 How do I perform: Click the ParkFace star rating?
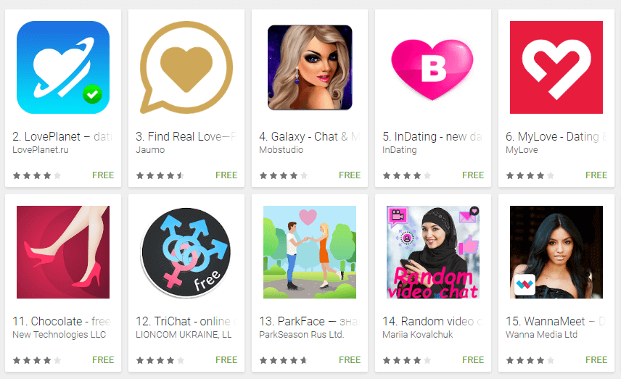(x=283, y=360)
